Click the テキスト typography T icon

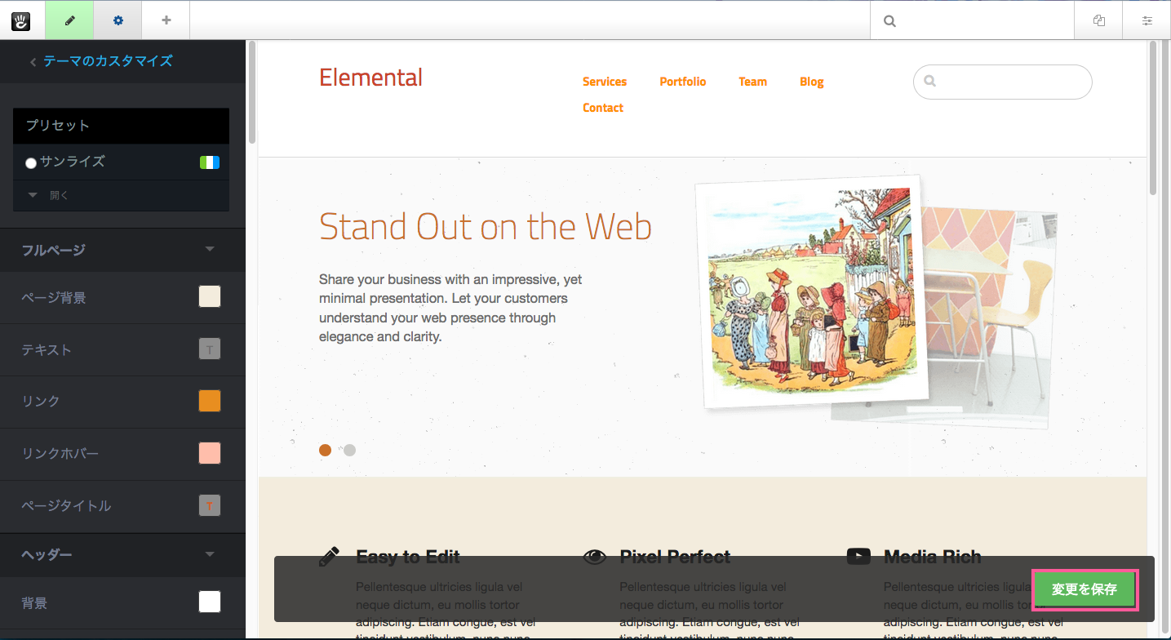point(210,349)
